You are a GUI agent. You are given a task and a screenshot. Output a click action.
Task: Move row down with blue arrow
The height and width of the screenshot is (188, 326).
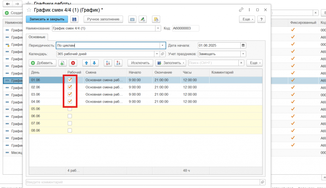pos(95,63)
